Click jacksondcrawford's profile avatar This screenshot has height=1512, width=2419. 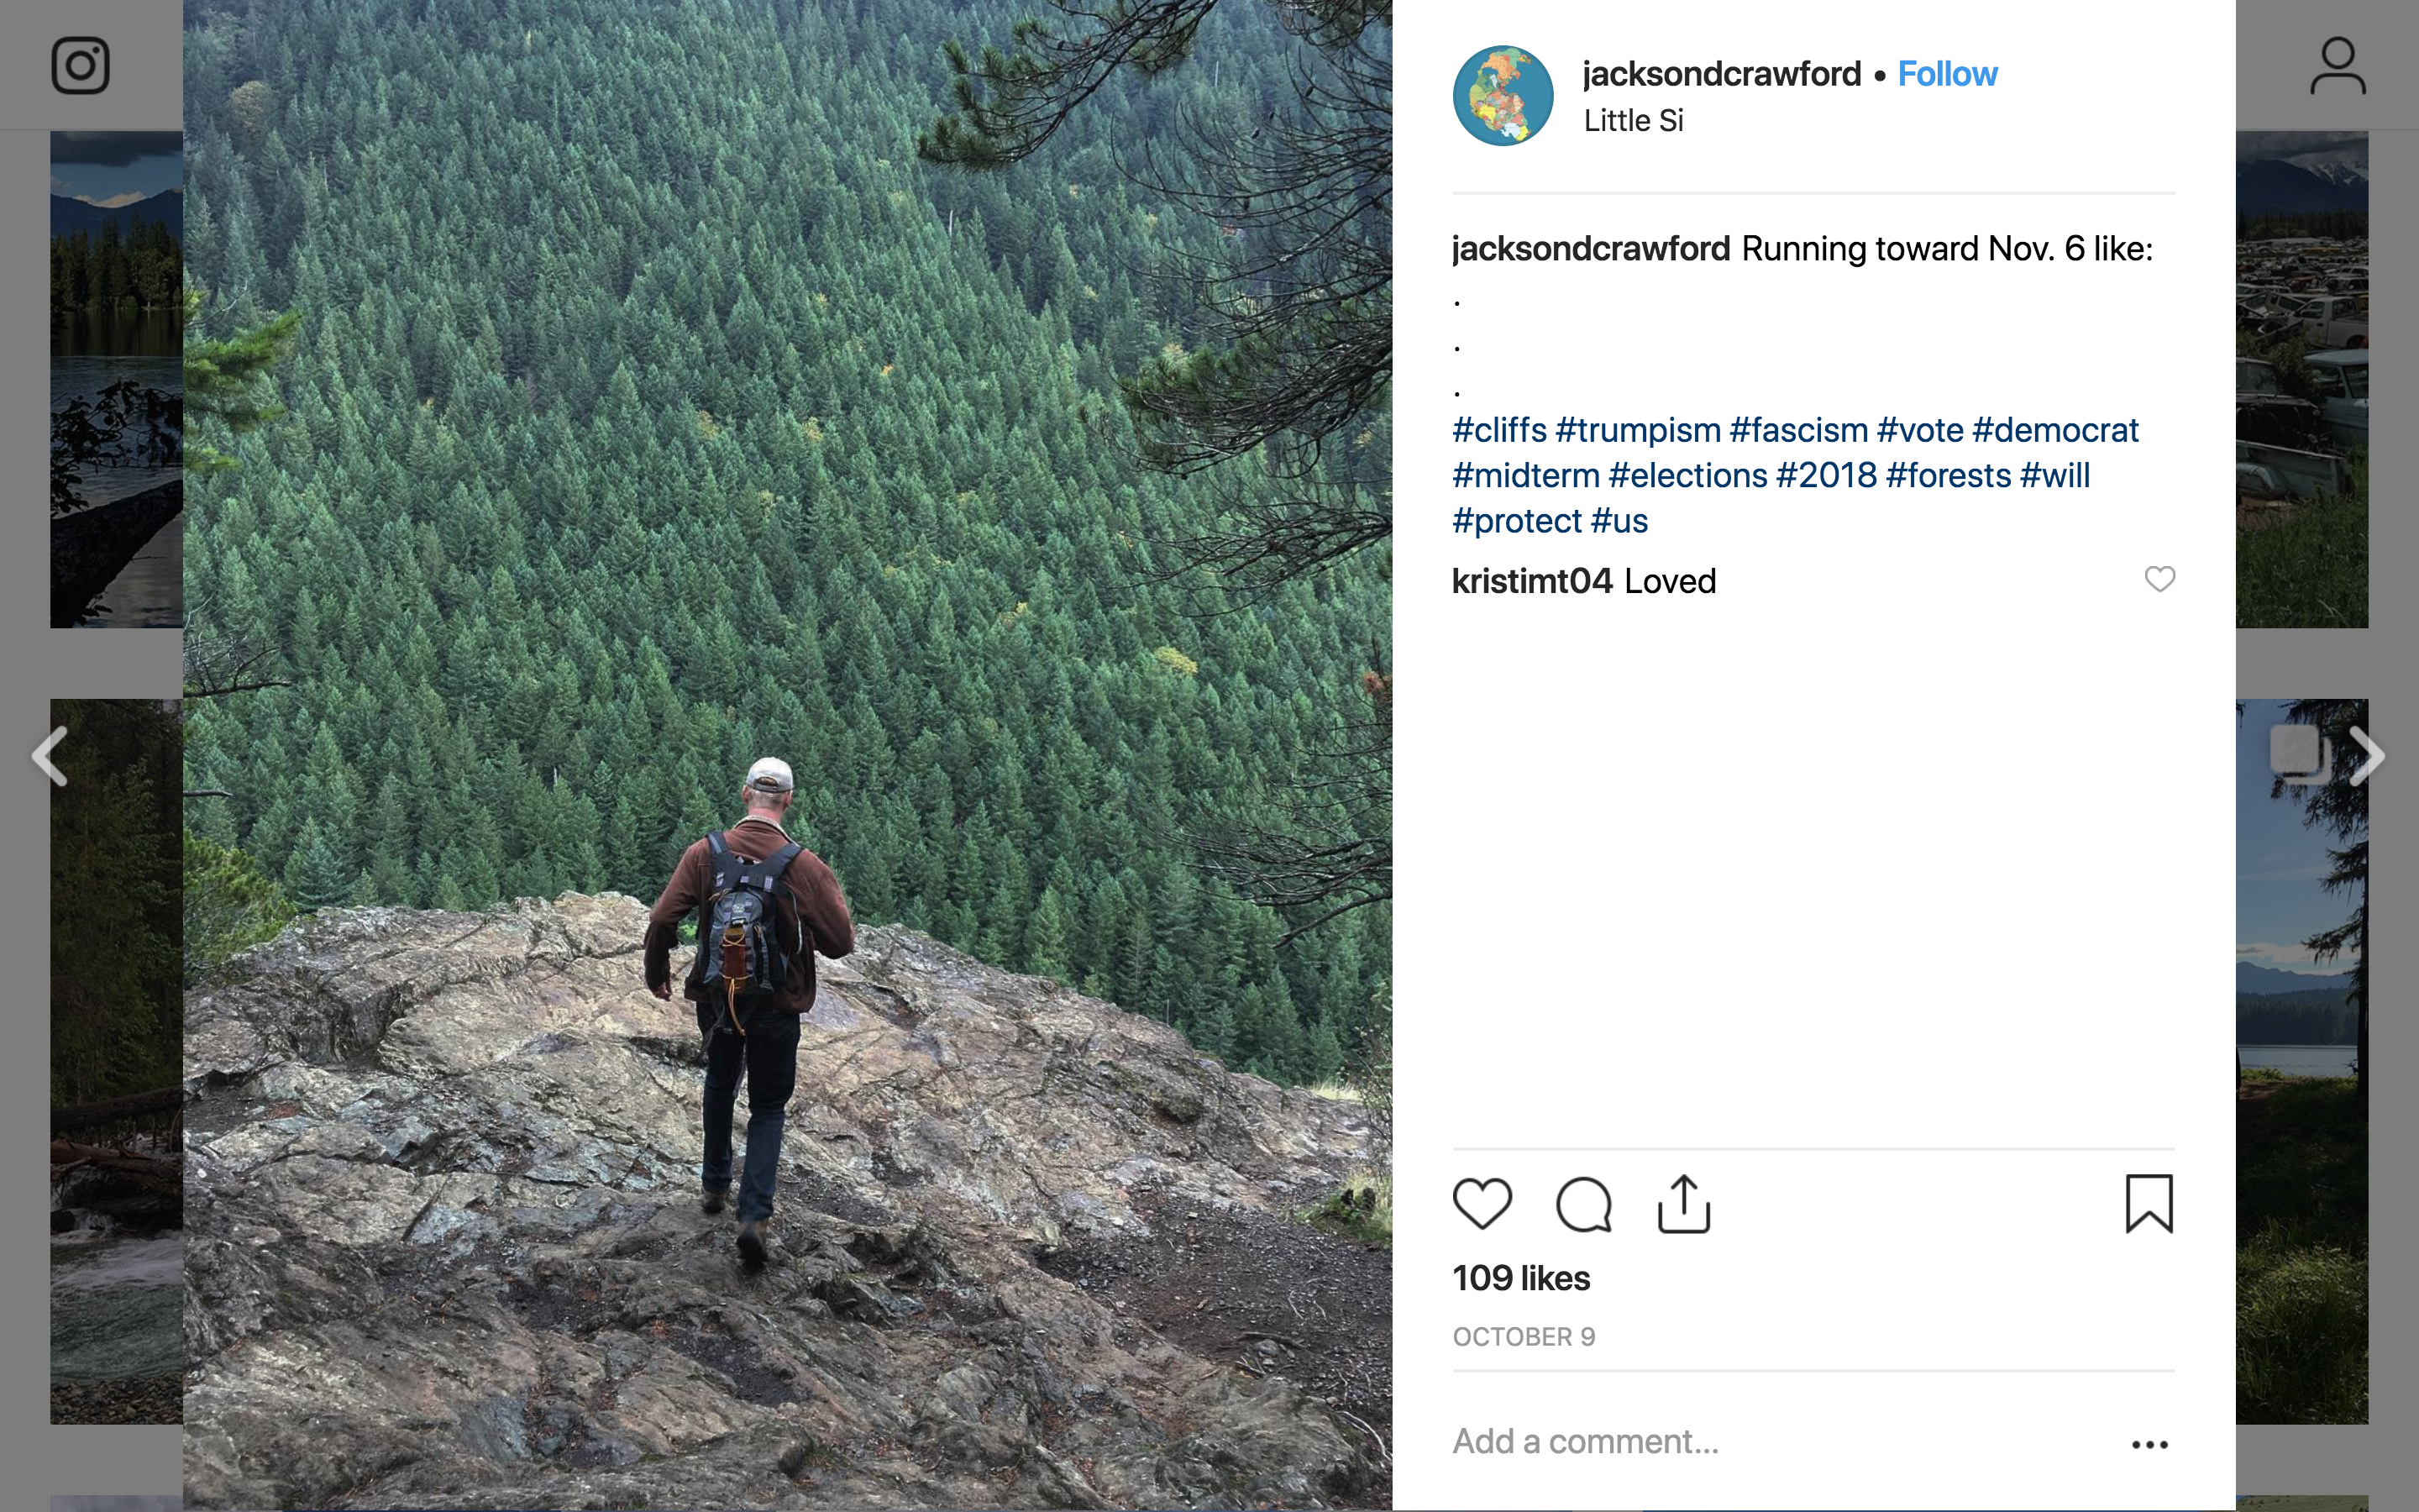[1503, 96]
